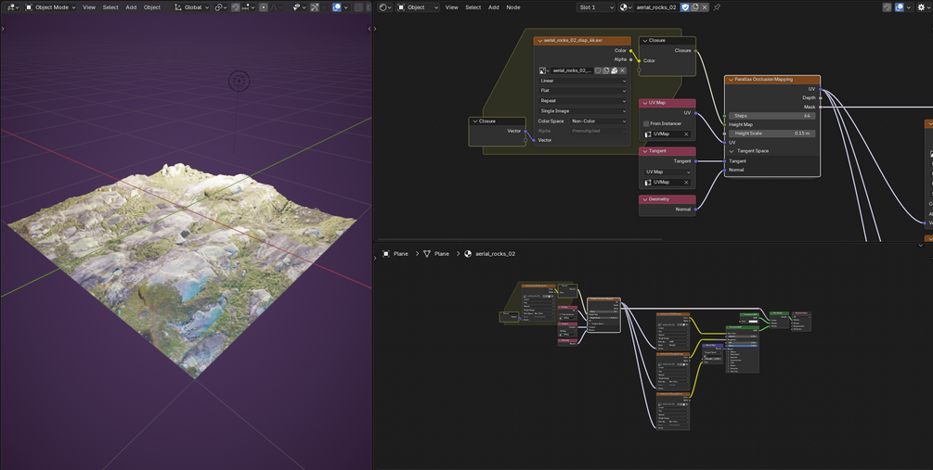The width and height of the screenshot is (933, 470).
Task: Open the node editor Select menu
Action: pyautogui.click(x=473, y=7)
